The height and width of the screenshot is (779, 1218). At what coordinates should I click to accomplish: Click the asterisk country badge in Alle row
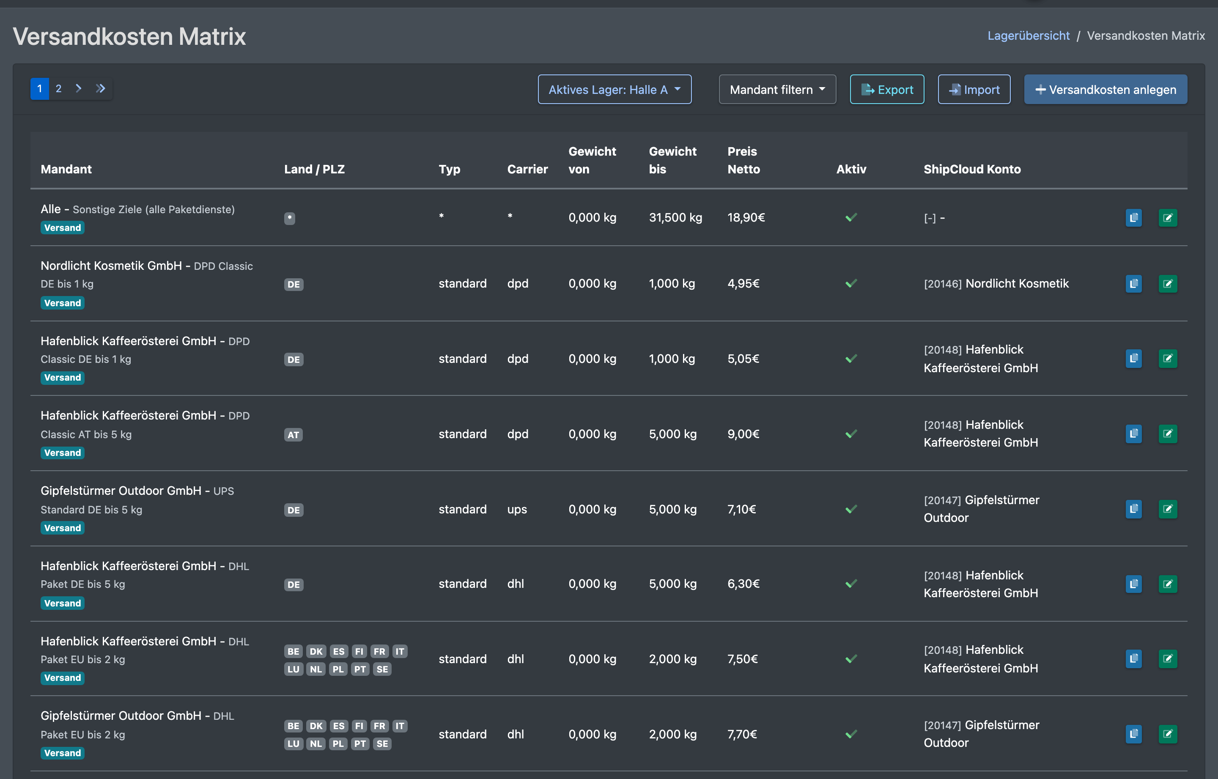click(289, 218)
